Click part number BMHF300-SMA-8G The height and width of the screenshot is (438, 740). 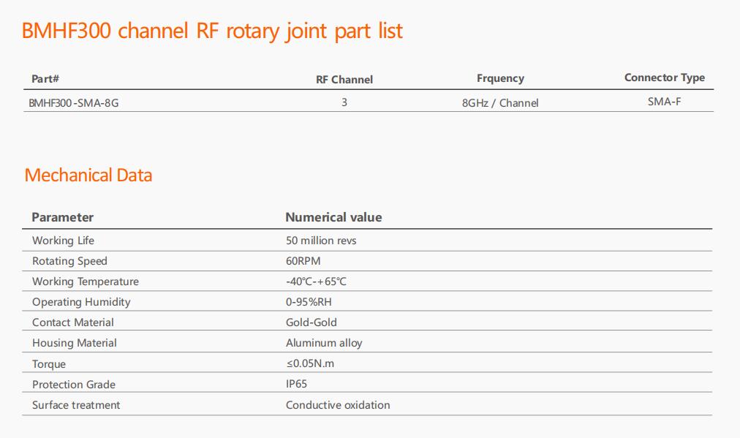73,103
